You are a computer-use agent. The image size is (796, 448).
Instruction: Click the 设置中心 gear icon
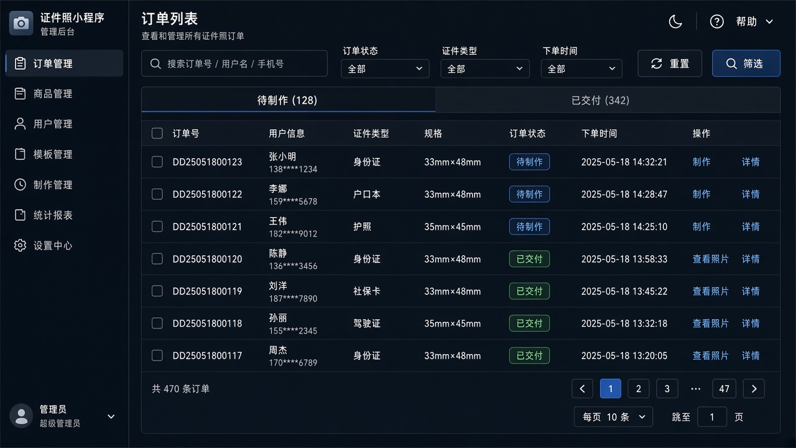coord(21,246)
